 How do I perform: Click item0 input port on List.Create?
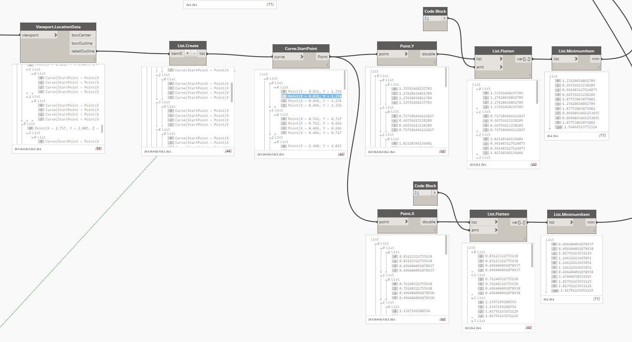pos(177,54)
